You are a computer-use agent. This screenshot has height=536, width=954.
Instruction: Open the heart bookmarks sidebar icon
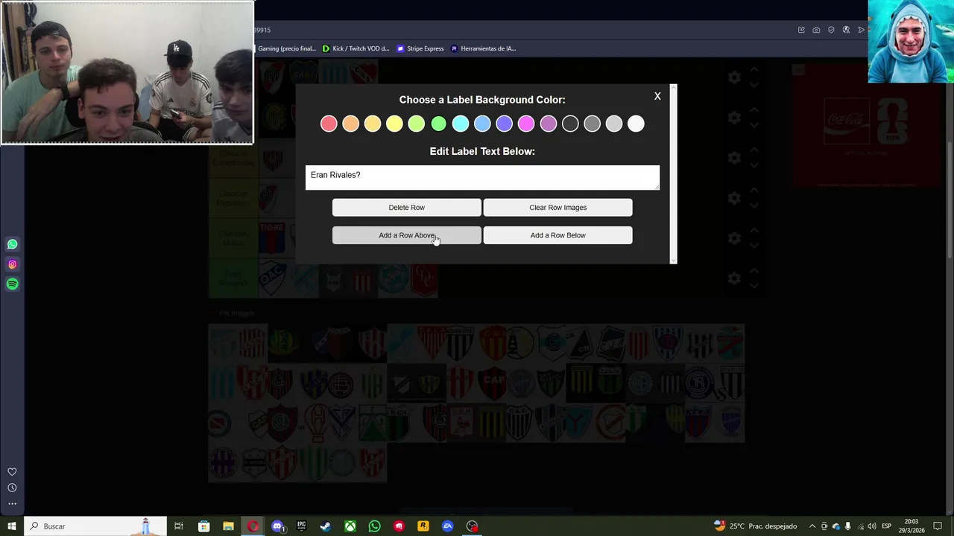[x=12, y=472]
